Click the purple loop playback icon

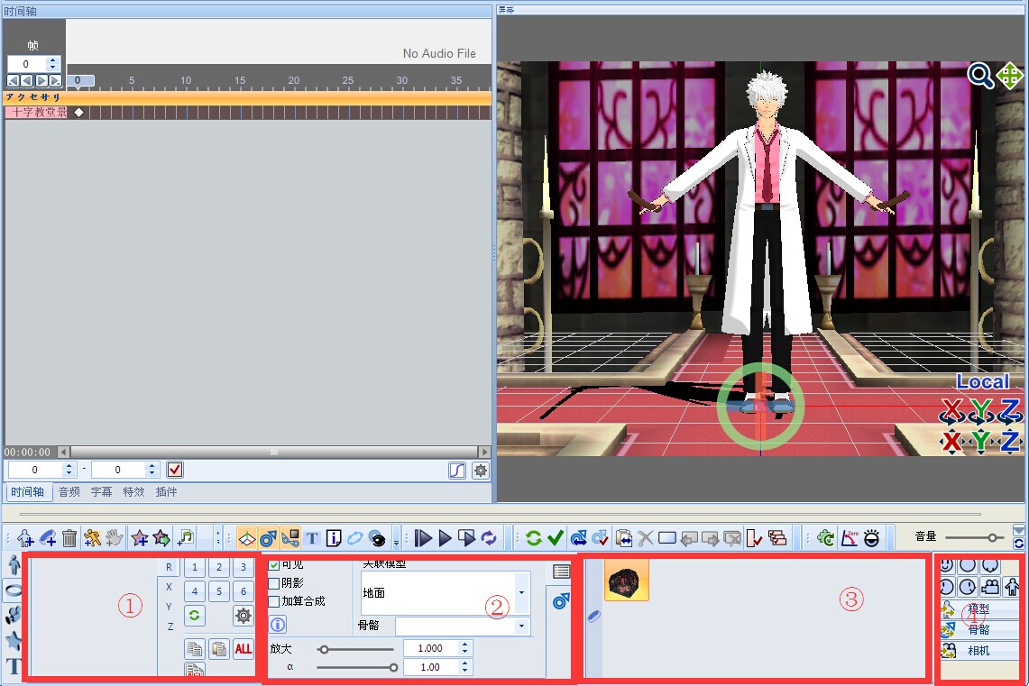489,538
